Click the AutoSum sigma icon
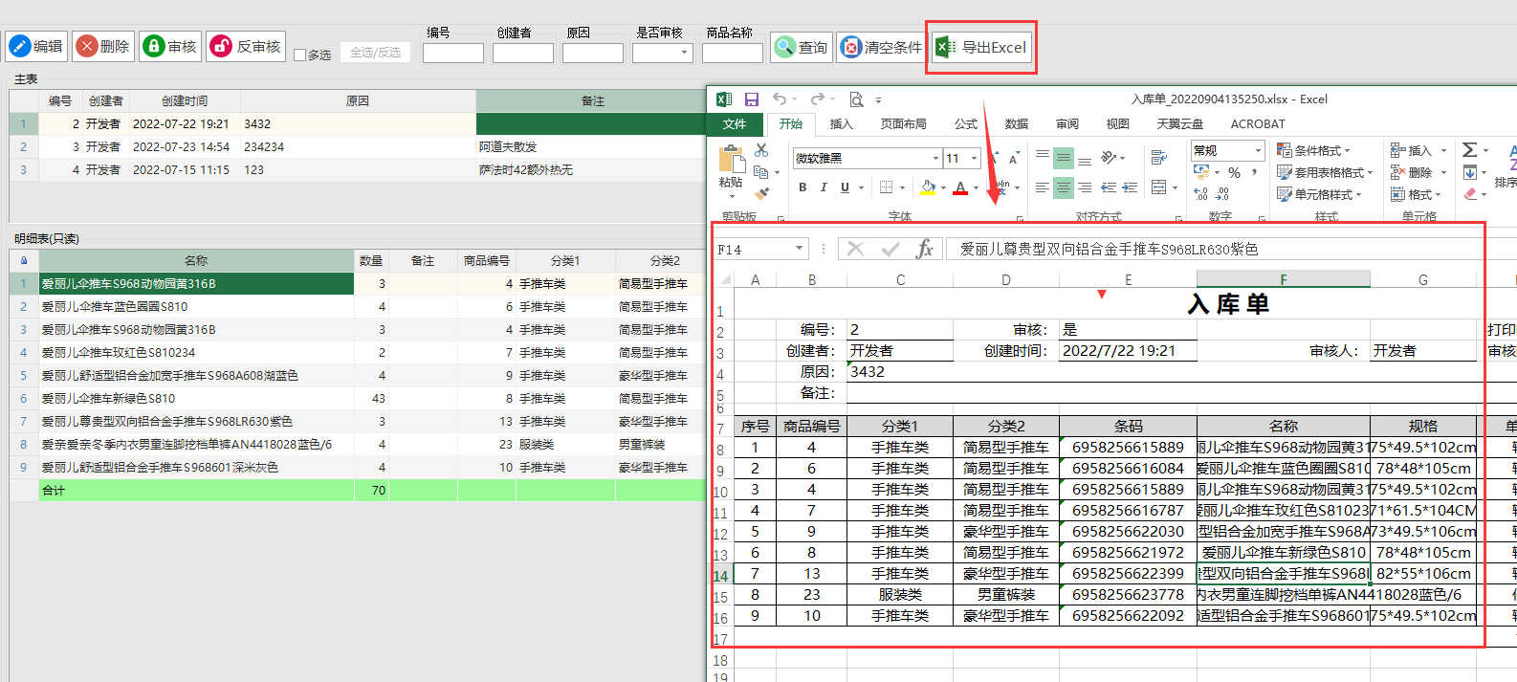Screen dimensions: 1517x682 pos(1469,150)
